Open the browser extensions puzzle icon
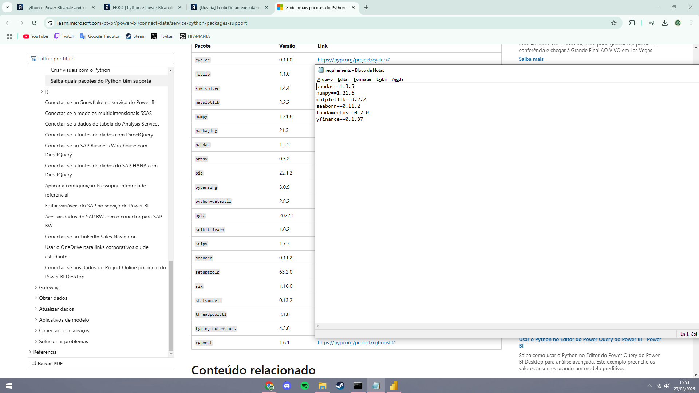This screenshot has height=393, width=699. click(x=632, y=23)
